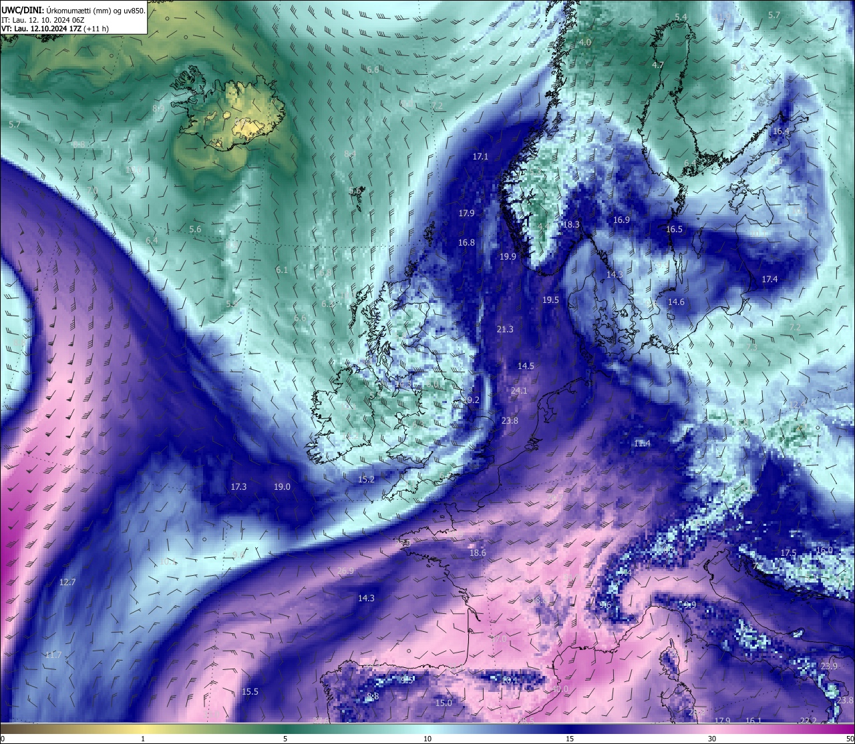Click the 19.9 map value

pos(508,256)
